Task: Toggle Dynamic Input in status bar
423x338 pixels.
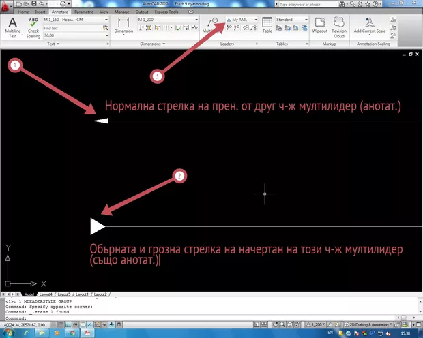Action: click(104, 324)
